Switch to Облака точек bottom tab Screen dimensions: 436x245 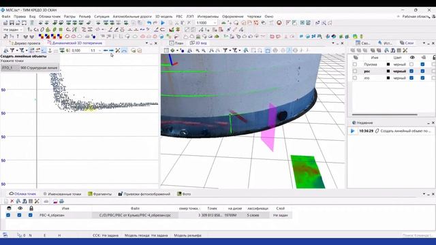coord(22,194)
